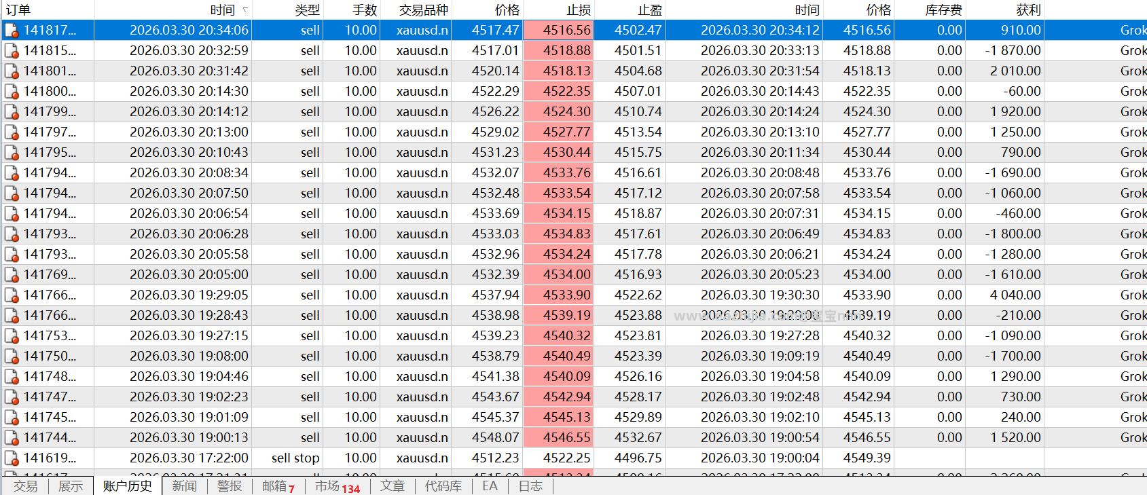Switch to the 文章 tab
This screenshot has height=495, width=1147.
(393, 486)
